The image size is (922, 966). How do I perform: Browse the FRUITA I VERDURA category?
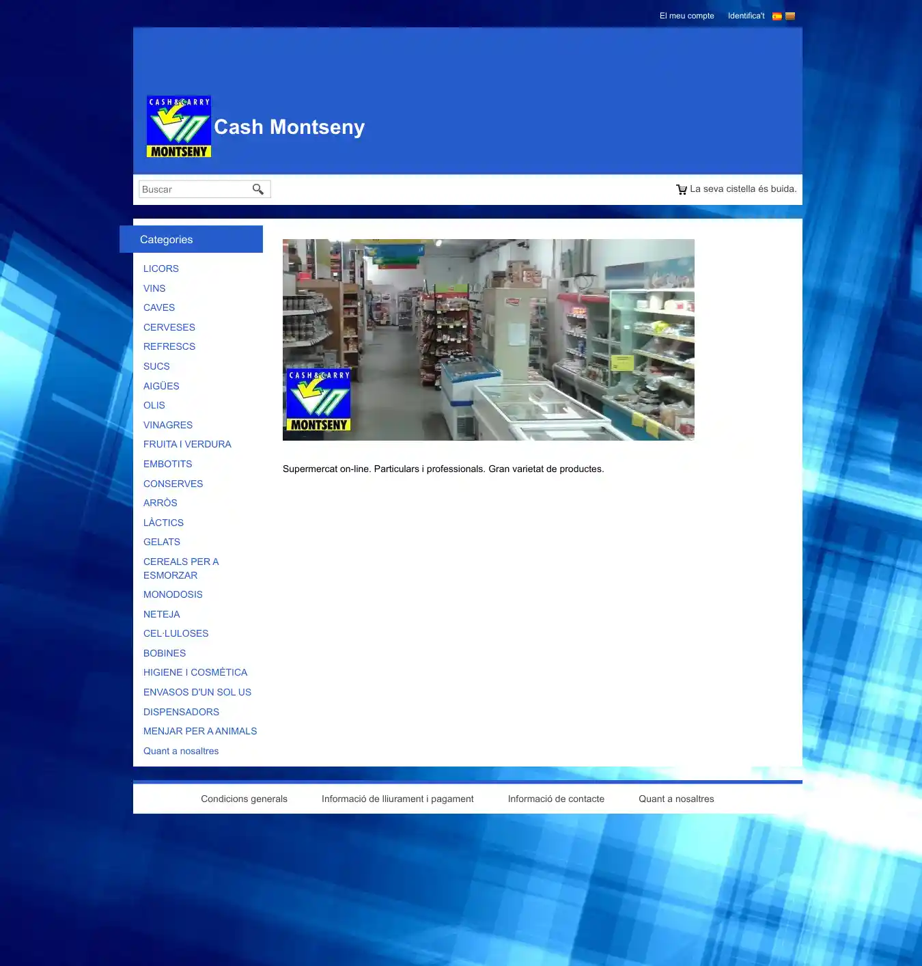pos(187,444)
